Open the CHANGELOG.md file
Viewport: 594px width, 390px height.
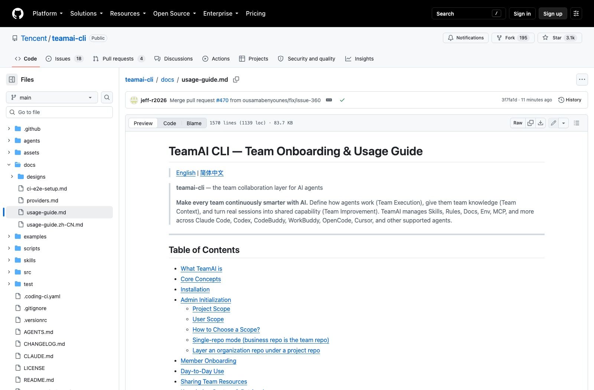[44, 344]
